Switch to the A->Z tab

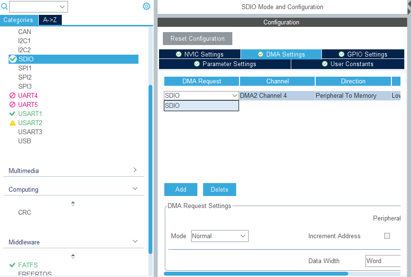(50, 20)
